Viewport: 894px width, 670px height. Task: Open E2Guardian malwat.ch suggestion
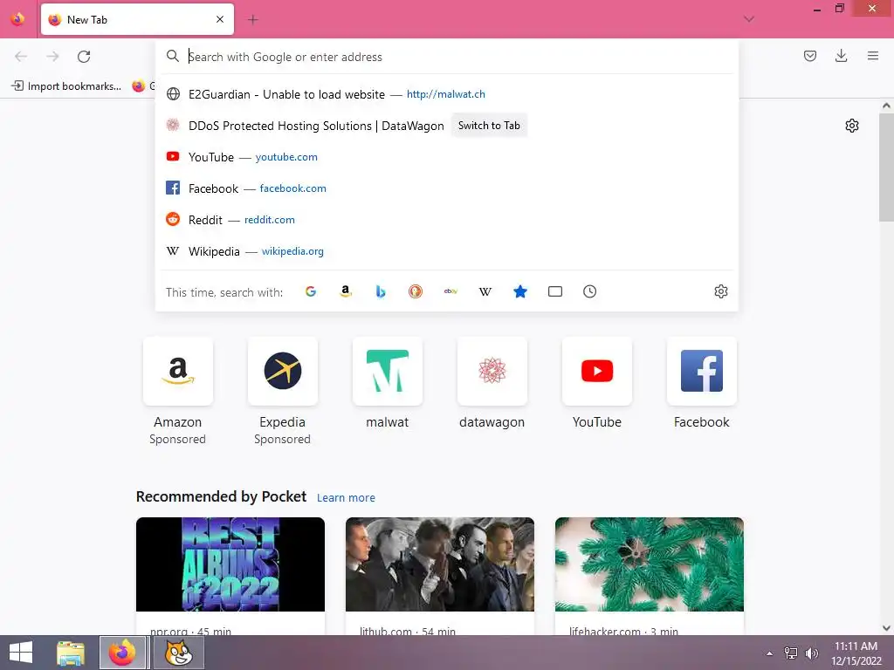tap(447, 94)
